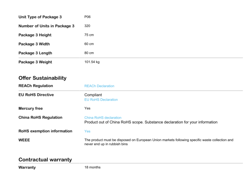Open the China RoHS declaration link
Image resolution: width=250 pixels, height=192 pixels.
coord(103,118)
